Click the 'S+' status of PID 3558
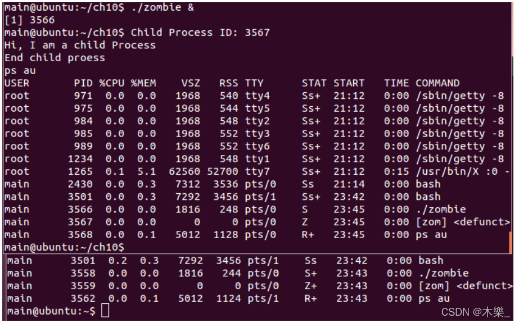Screen dimensions: 519x323 point(311,273)
